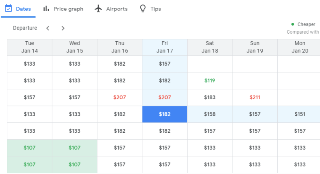Click the Tue Jan 14 column header
This screenshot has width=320, height=174.
click(x=30, y=47)
